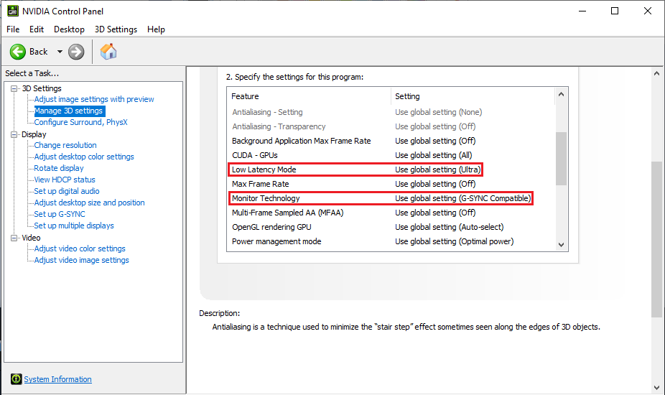Open the Back history dropdown arrow
Image resolution: width=665 pixels, height=395 pixels.
[x=60, y=52]
